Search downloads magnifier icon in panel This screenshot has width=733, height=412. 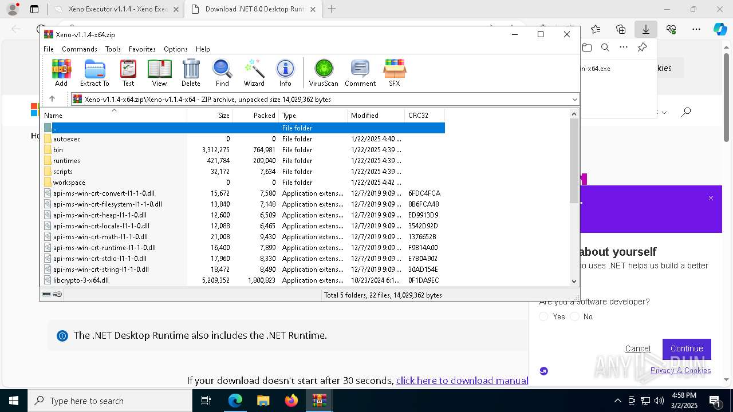605,47
